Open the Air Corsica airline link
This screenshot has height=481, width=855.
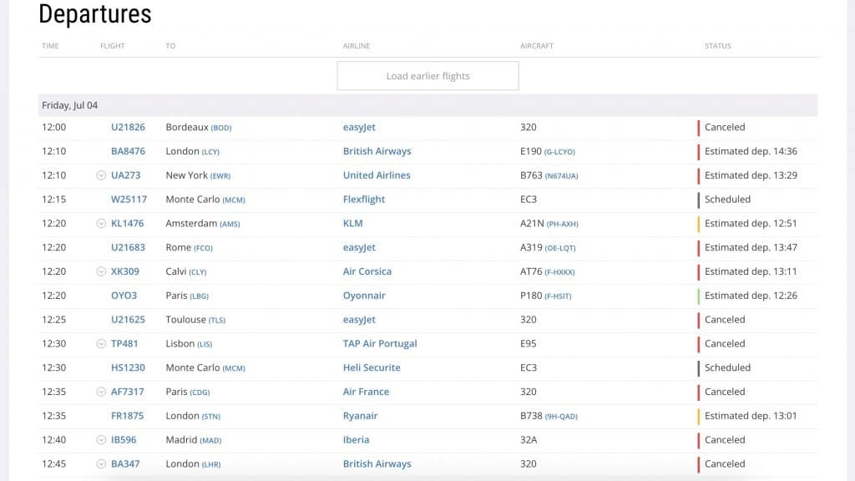click(x=367, y=271)
